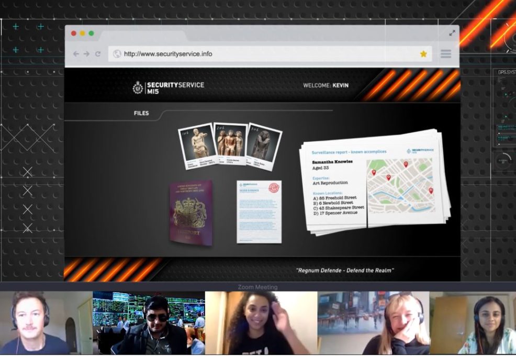Bookmark the page with the yellow star
The image size is (516, 356).
coord(423,54)
